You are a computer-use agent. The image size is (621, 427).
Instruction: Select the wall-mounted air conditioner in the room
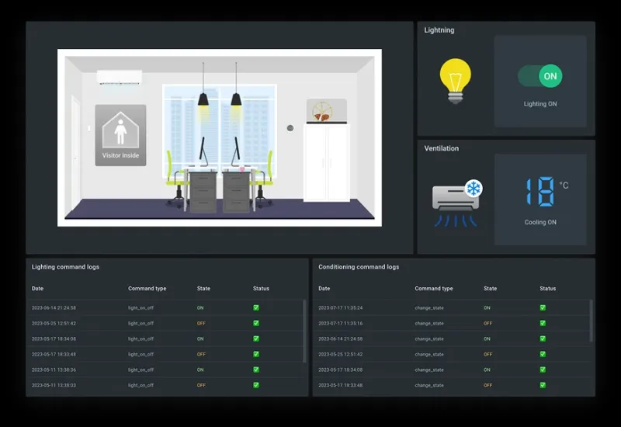click(x=120, y=77)
